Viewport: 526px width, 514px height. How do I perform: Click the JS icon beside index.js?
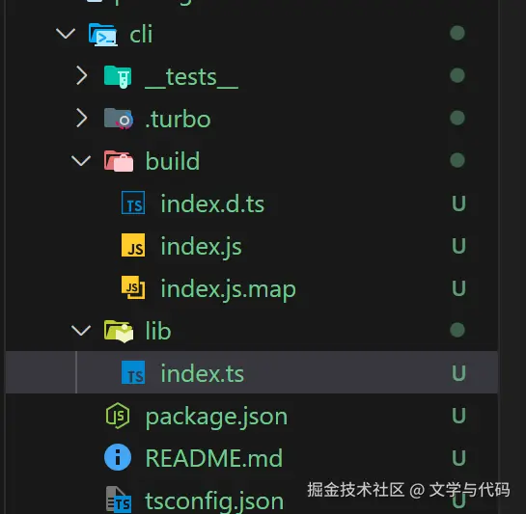coord(133,245)
